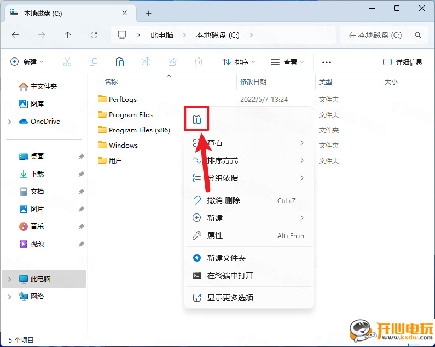The image size is (435, 347).
Task: Expand the OneDrive tree node
Action: [10, 122]
